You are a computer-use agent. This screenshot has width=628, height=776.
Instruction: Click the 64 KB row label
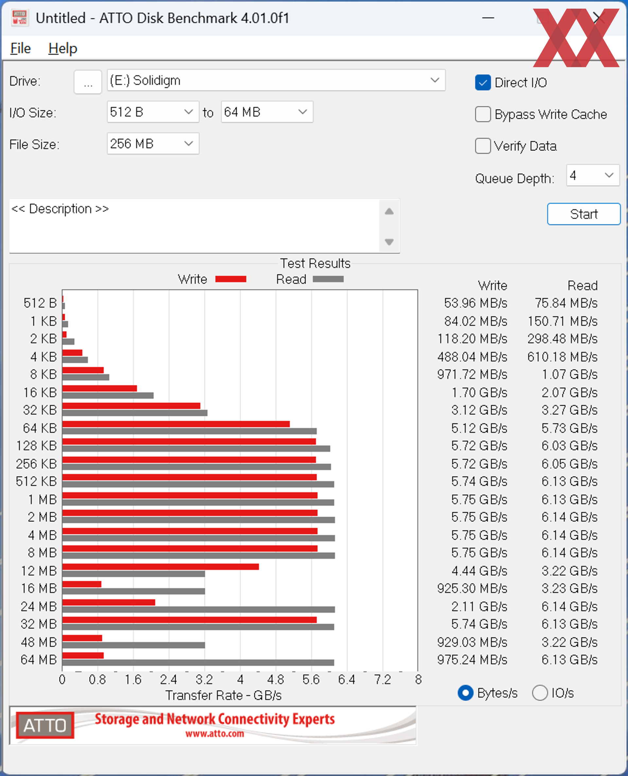(40, 428)
